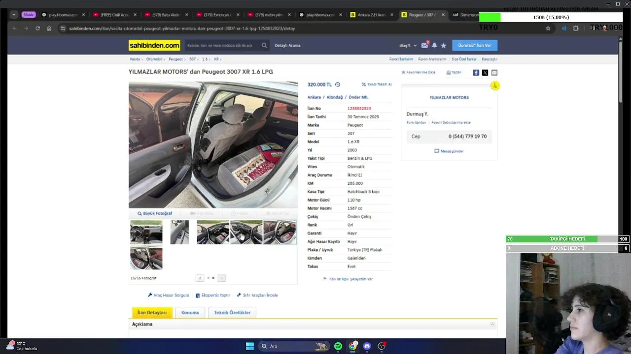Click the YILMAZLAR MOTORS store name

(449, 97)
